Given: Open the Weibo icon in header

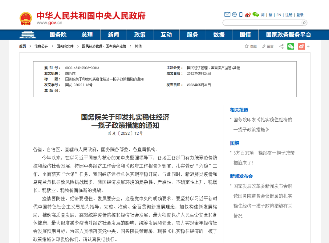Looking at the screenshot, I should (248, 15).
